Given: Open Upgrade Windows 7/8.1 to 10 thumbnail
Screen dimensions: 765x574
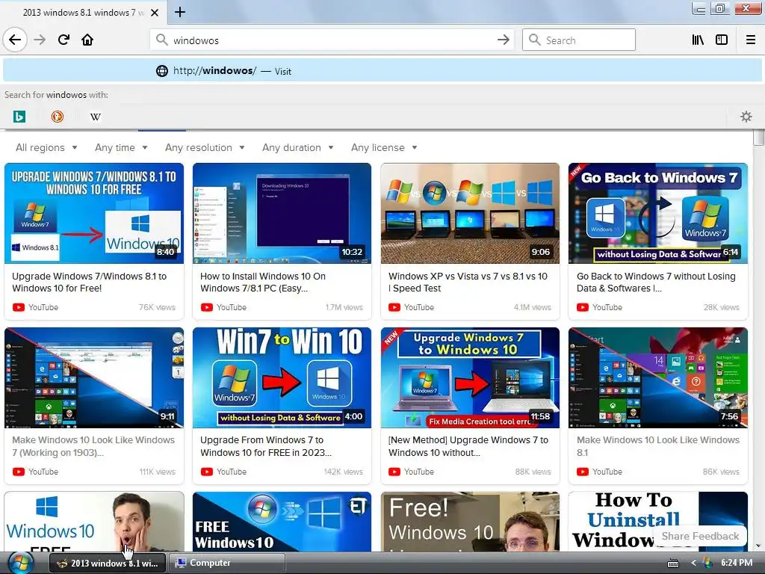Looking at the screenshot, I should point(94,213).
